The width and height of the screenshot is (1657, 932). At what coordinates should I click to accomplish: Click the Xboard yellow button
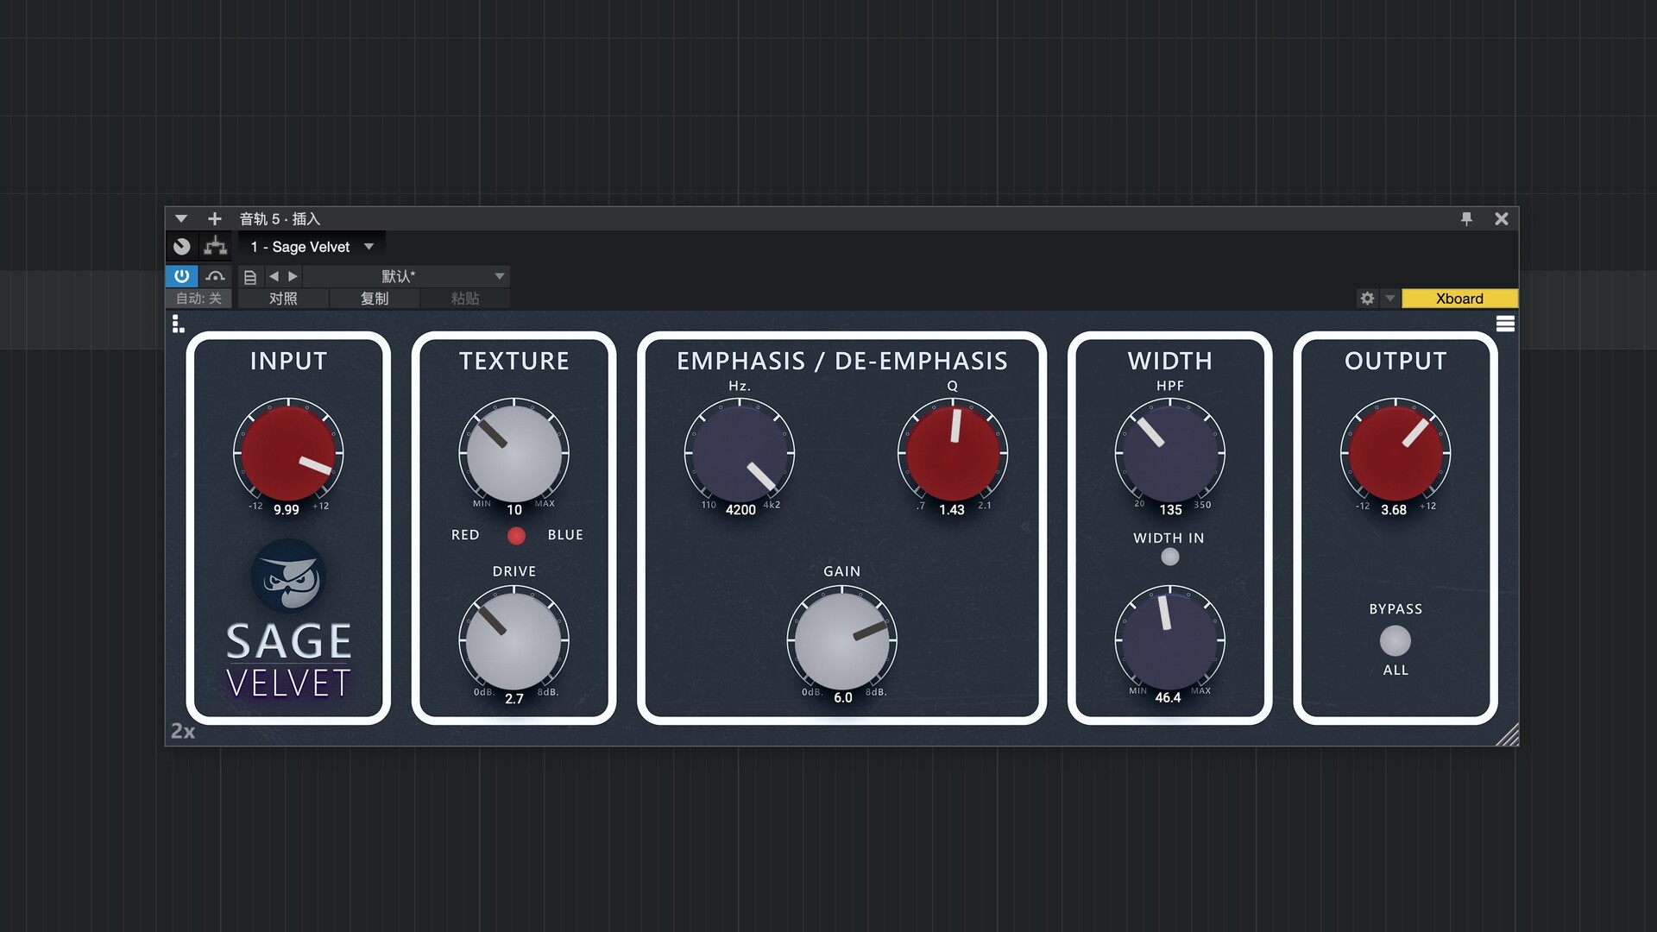pyautogui.click(x=1459, y=299)
